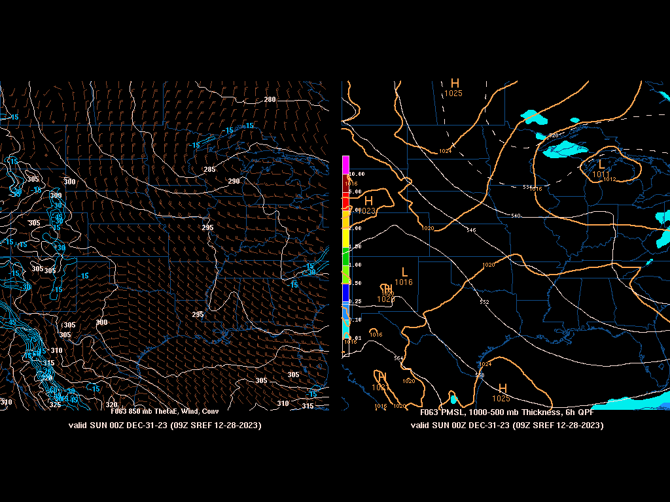The image size is (670, 502).
Task: Click the F063 850 mb ThetaE caption
Action: point(164,411)
